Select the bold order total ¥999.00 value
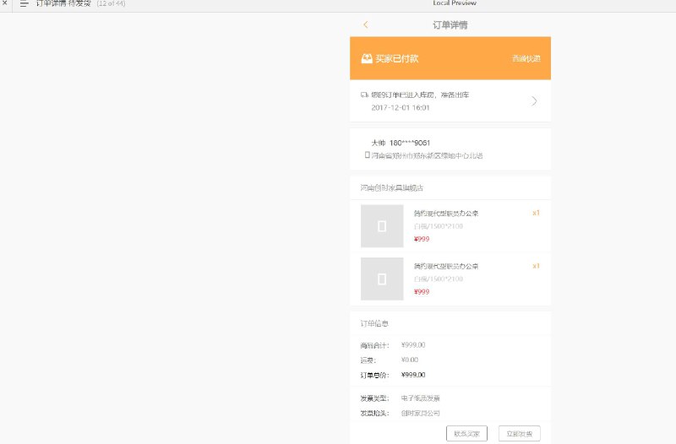Image resolution: width=676 pixels, height=444 pixels. point(413,375)
